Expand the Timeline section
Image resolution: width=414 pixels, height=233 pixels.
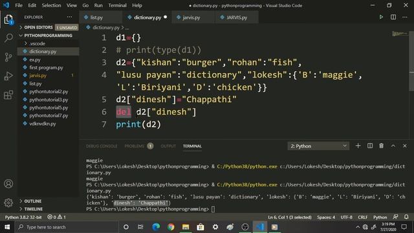point(49,209)
